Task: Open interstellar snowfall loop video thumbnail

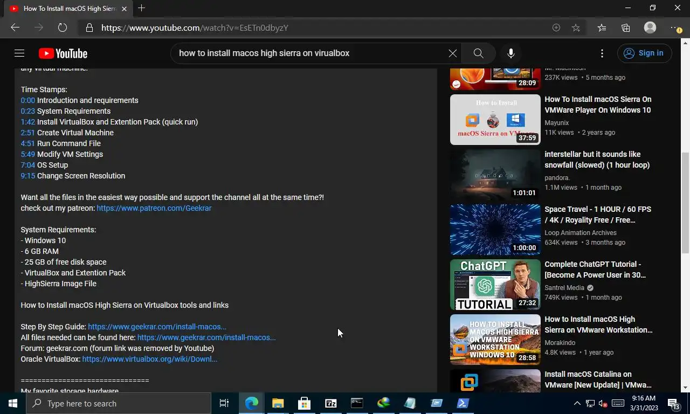Action: click(x=495, y=175)
